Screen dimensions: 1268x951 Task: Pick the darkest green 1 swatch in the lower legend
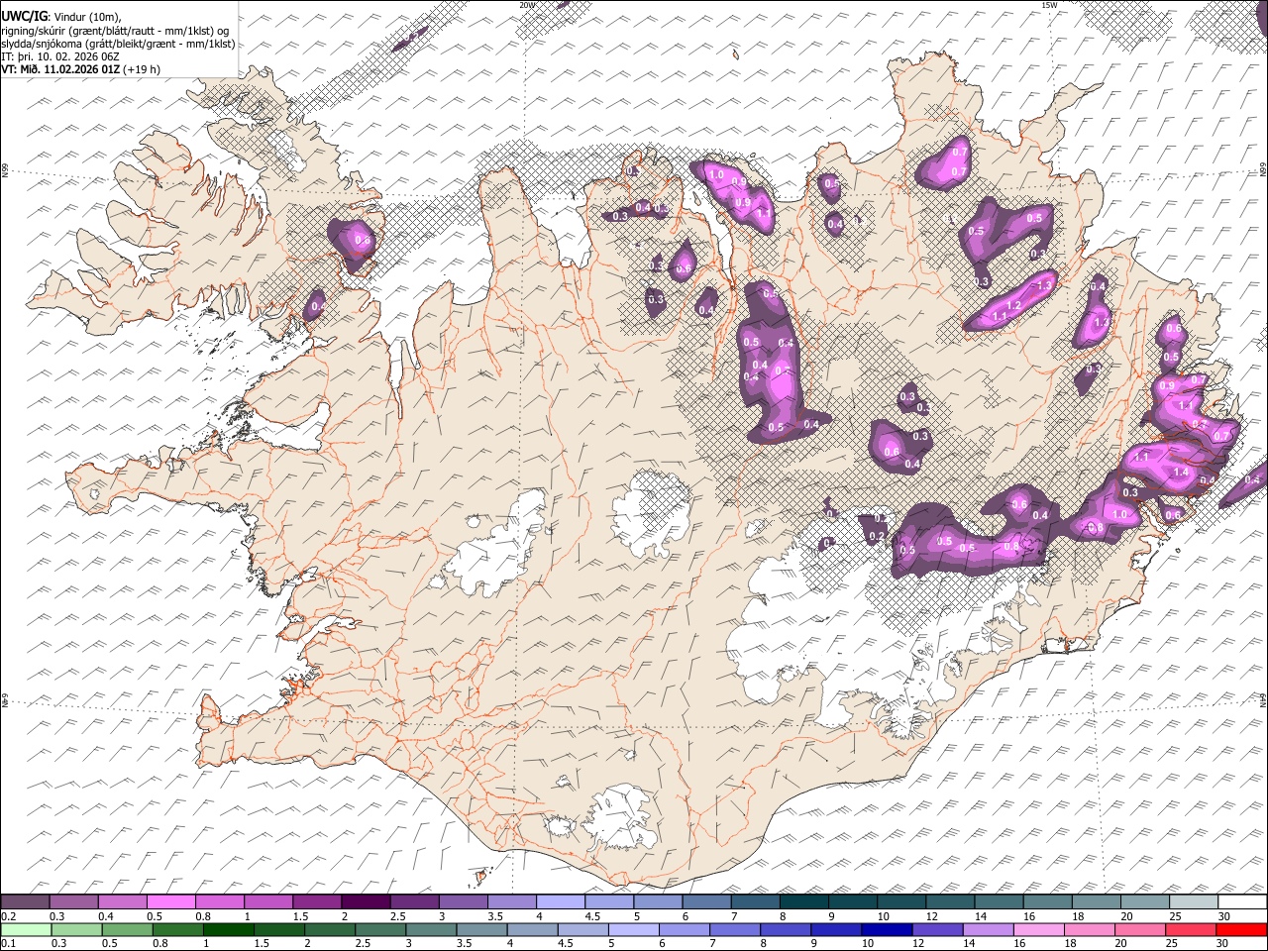(229, 930)
